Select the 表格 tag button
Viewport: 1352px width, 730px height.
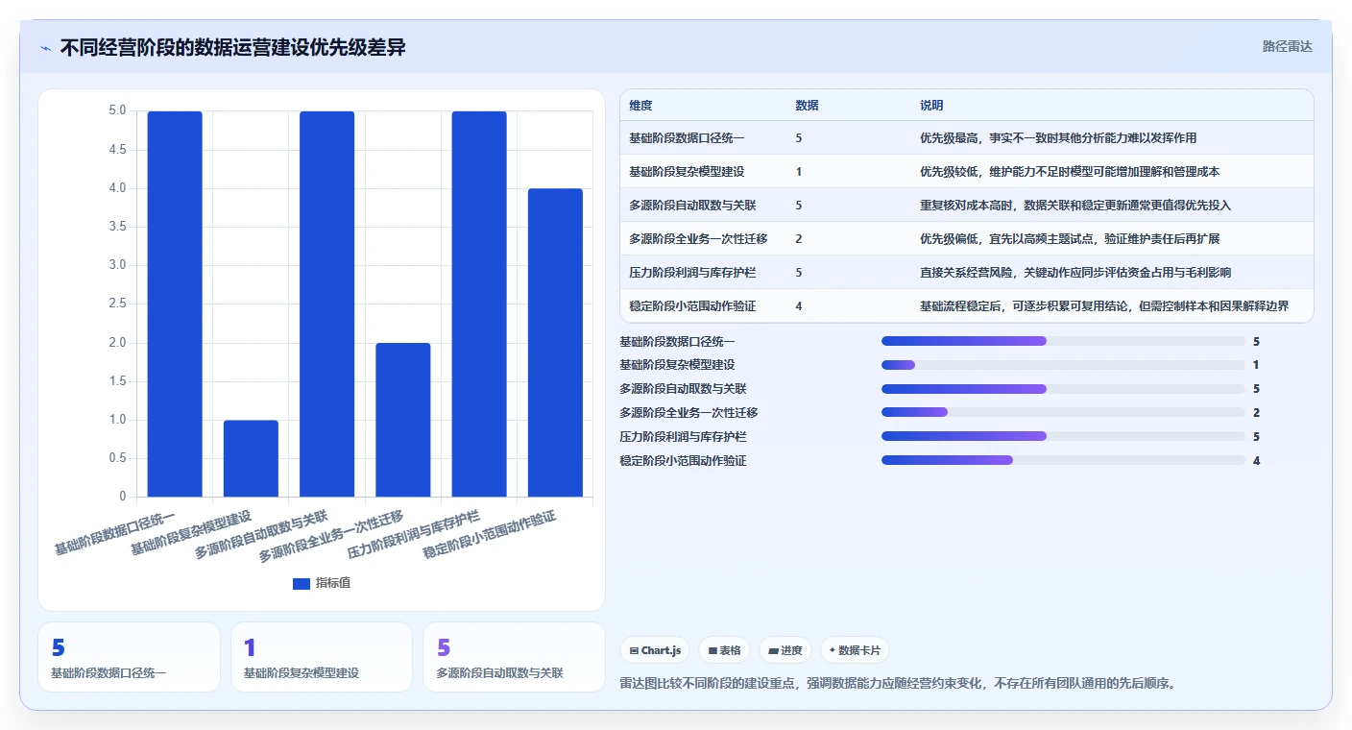point(724,650)
